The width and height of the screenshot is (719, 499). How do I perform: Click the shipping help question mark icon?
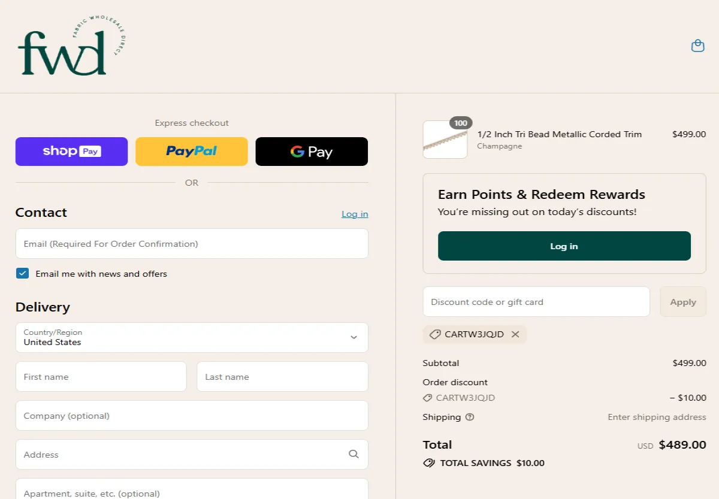pyautogui.click(x=470, y=417)
